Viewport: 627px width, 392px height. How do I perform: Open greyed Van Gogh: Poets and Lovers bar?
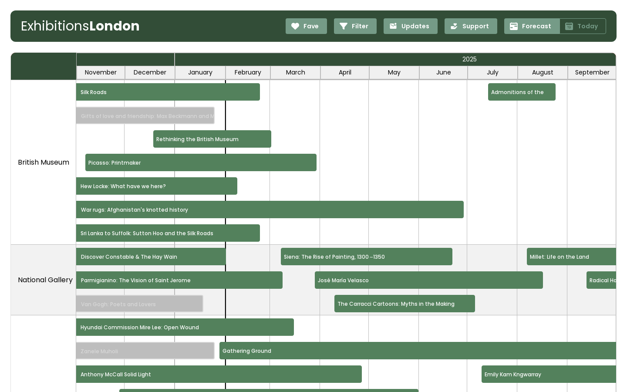click(x=140, y=304)
